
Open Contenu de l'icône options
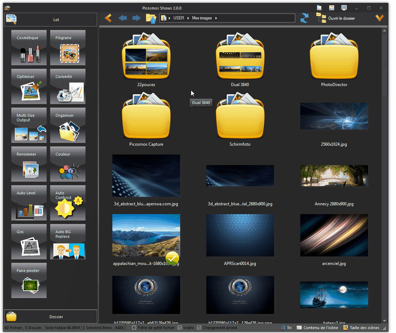[318, 328]
